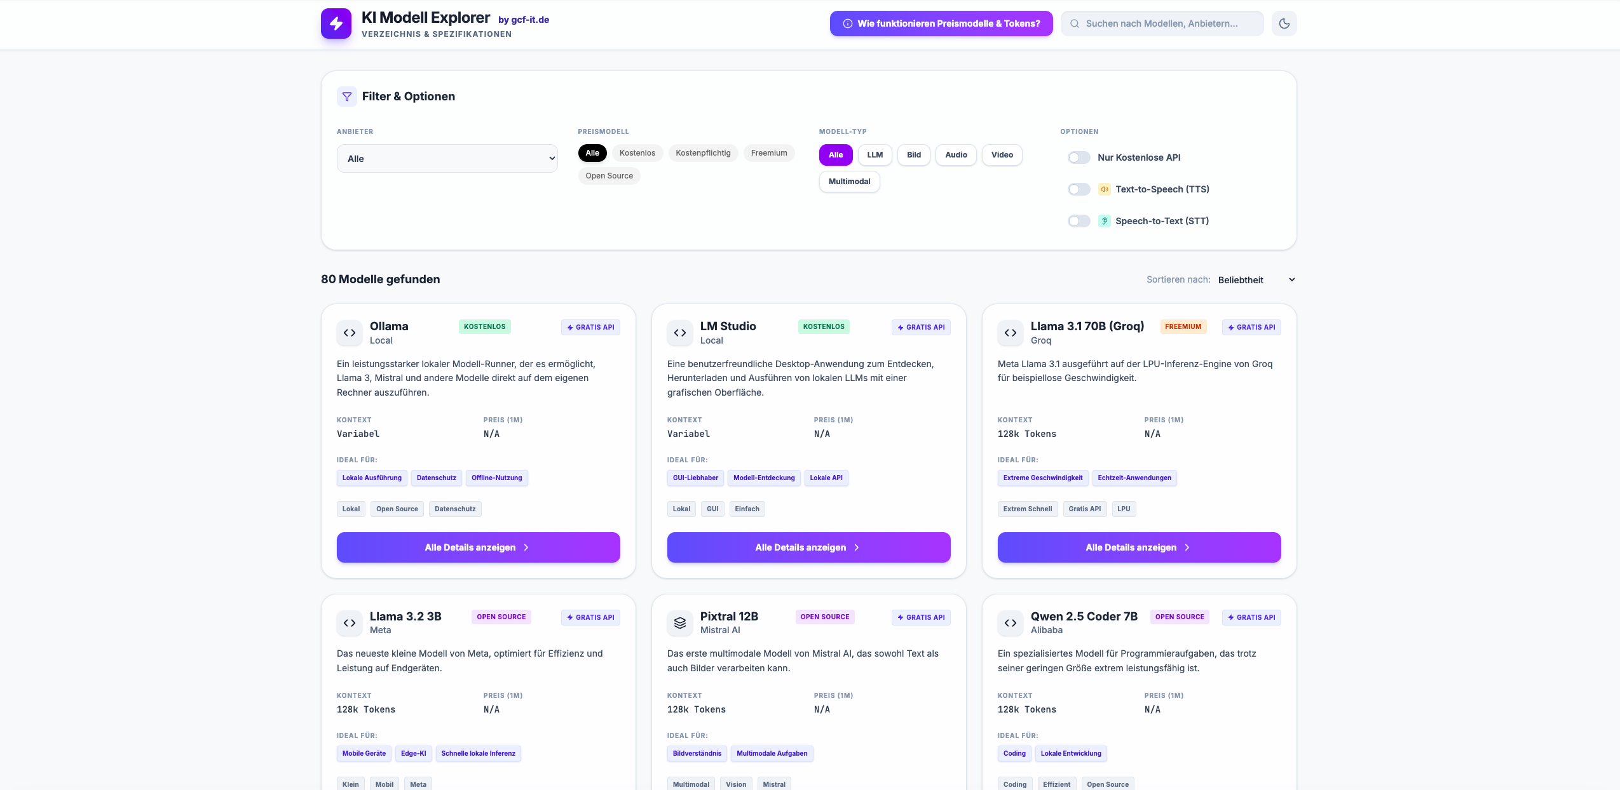Click the lightning bolt app logo

pyautogui.click(x=336, y=23)
